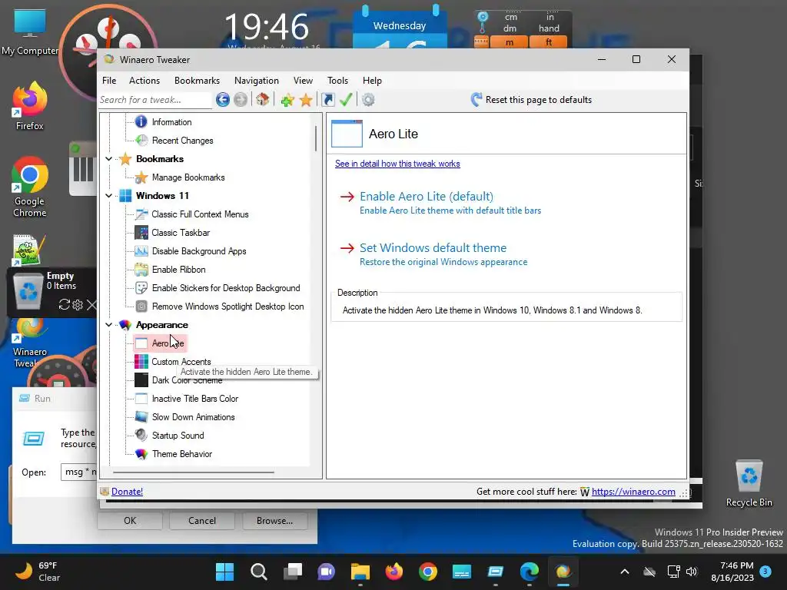The height and width of the screenshot is (590, 787).
Task: Click the Open field in the Run dialog
Action: tap(79, 472)
